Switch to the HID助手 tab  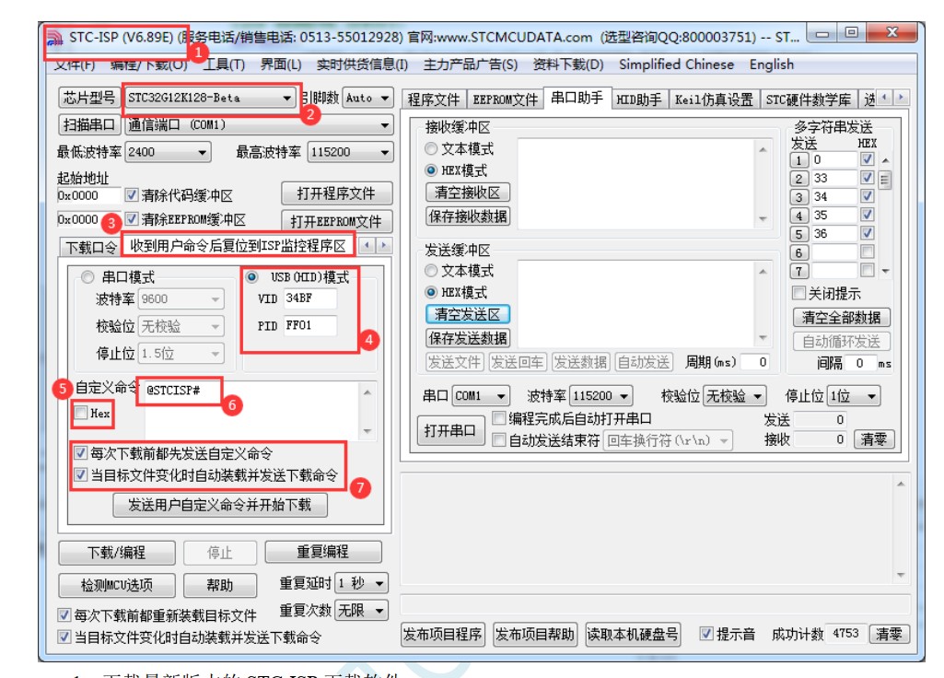pyautogui.click(x=639, y=99)
